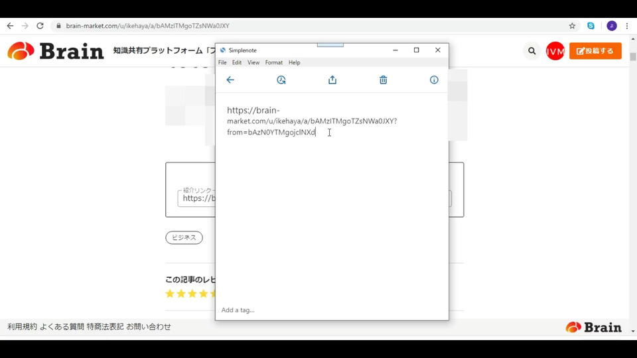Click the review star rating on Brain page
The width and height of the screenshot is (637, 358).
click(x=192, y=294)
